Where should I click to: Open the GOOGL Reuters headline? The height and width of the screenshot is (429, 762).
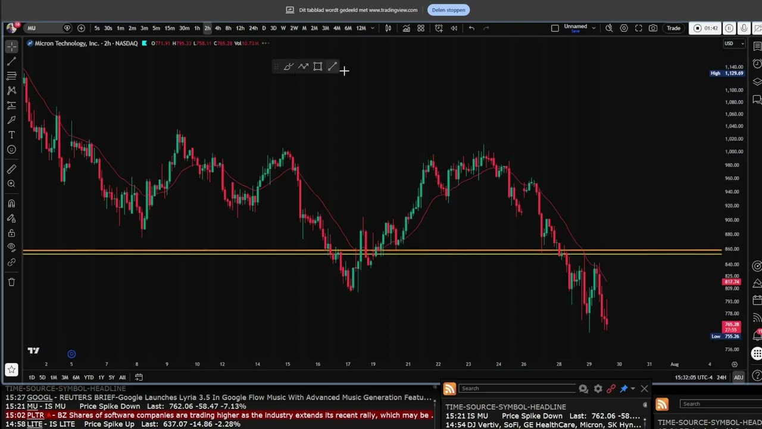218,397
